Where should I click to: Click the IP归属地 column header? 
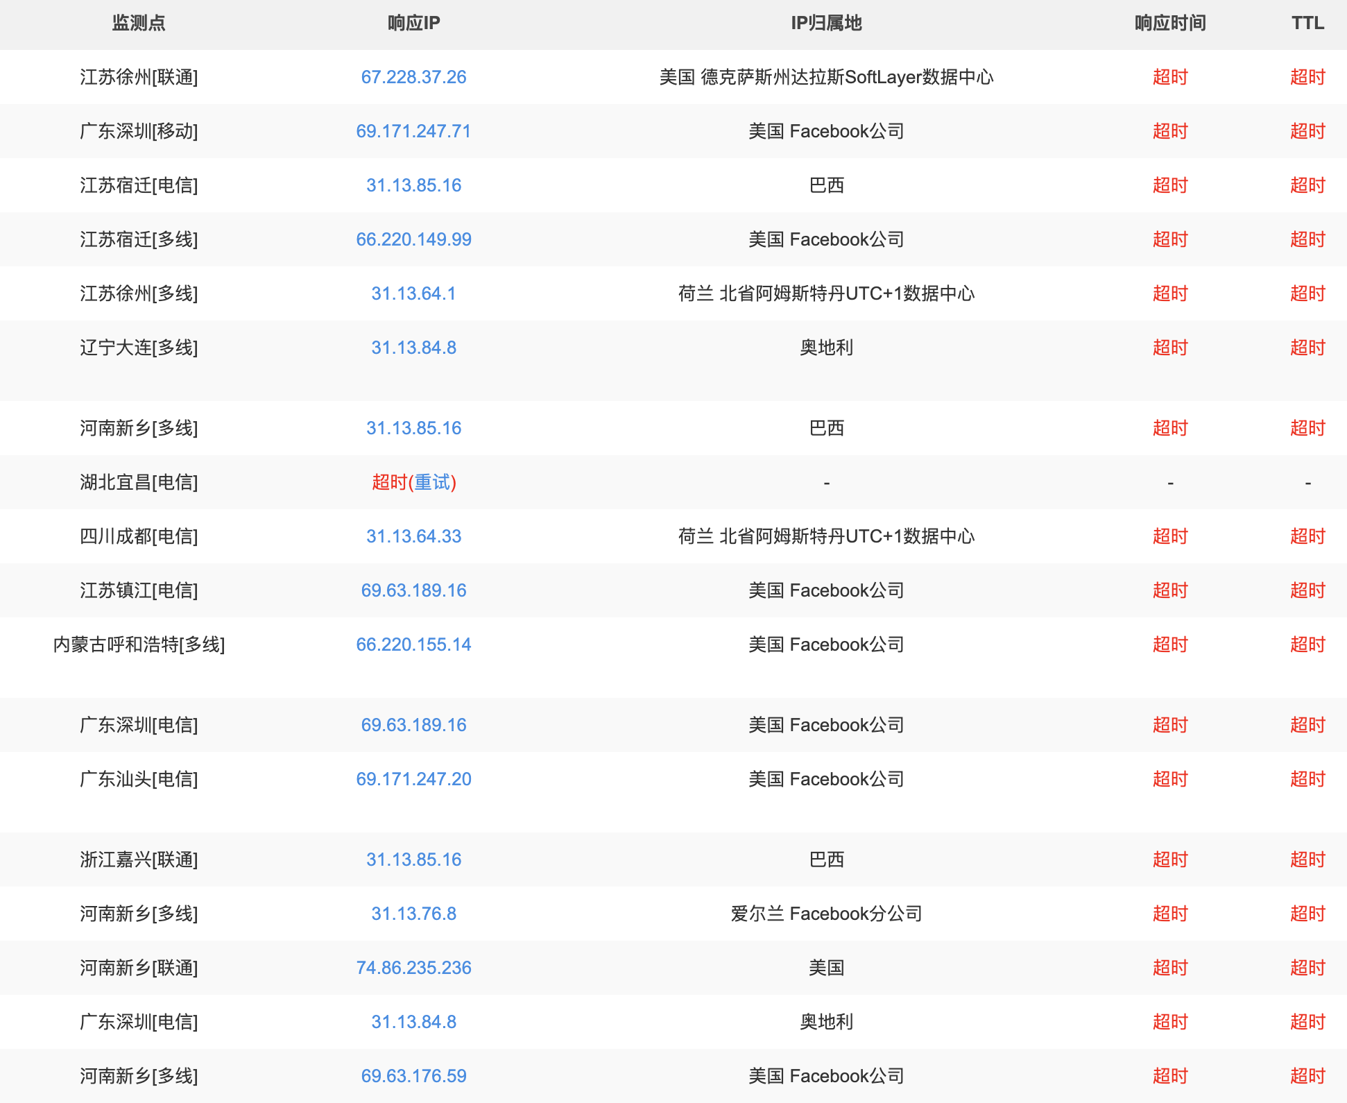point(826,23)
